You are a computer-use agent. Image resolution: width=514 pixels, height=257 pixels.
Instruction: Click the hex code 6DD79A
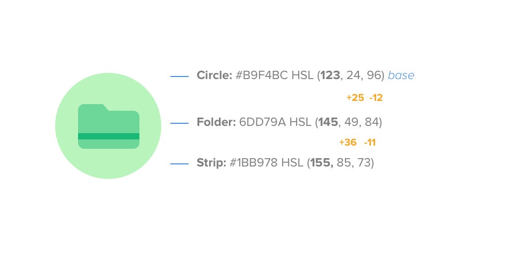263,122
